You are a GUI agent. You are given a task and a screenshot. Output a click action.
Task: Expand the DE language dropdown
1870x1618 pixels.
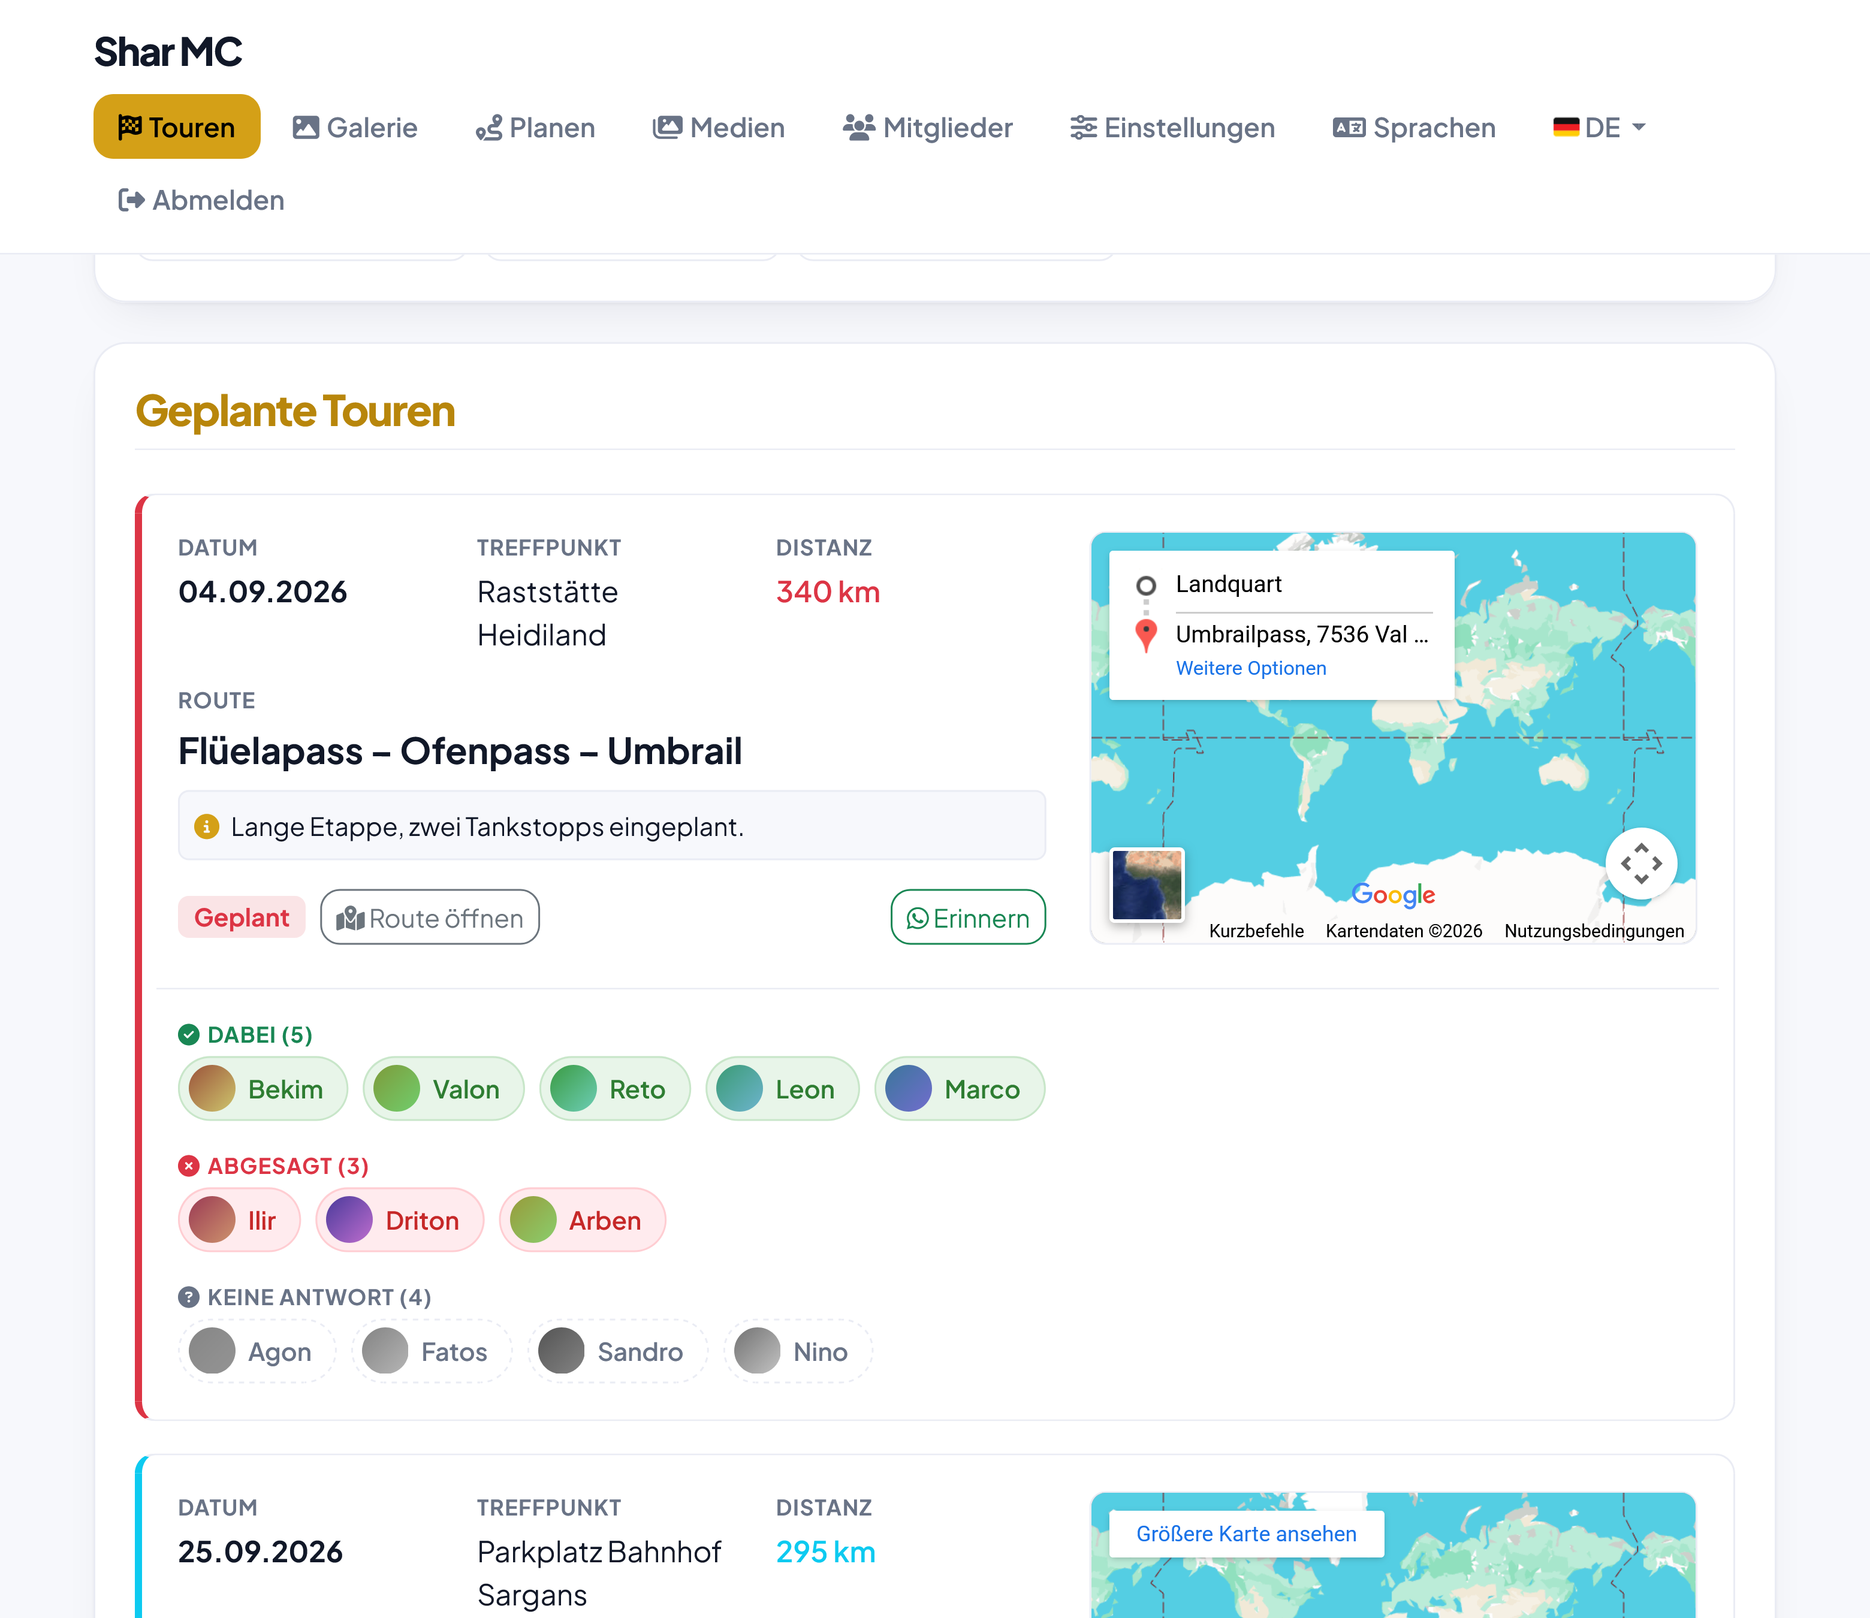coord(1599,127)
